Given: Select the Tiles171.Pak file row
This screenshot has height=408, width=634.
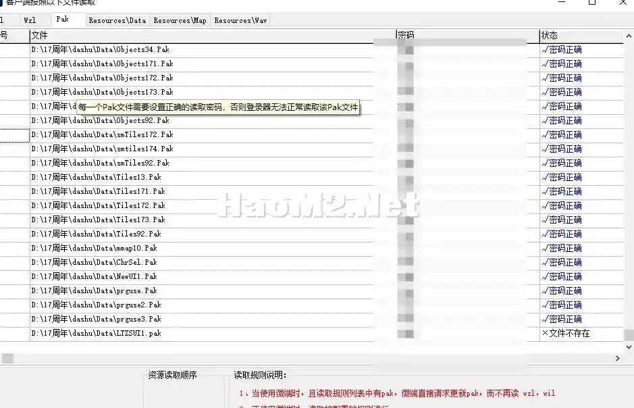Looking at the screenshot, I should [311, 191].
